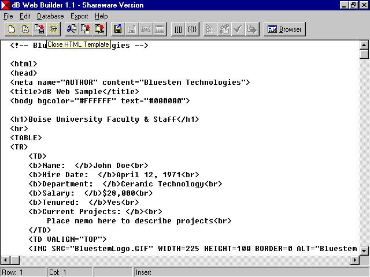Click the horizontal scrollbar left arrow
This screenshot has height=277, width=370.
(x=5, y=260)
